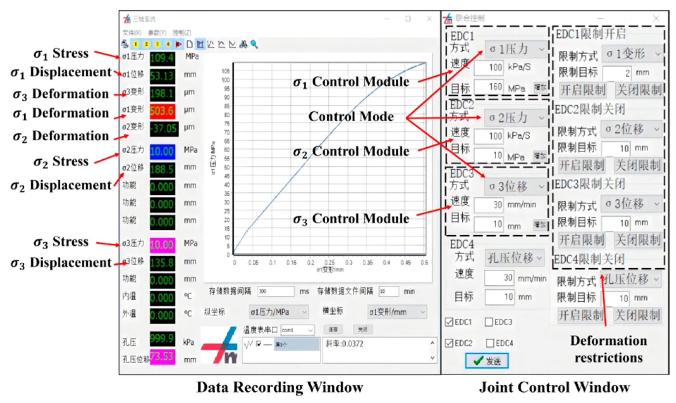Click 关闭限制 under EDC2 限制

[x=638, y=165]
